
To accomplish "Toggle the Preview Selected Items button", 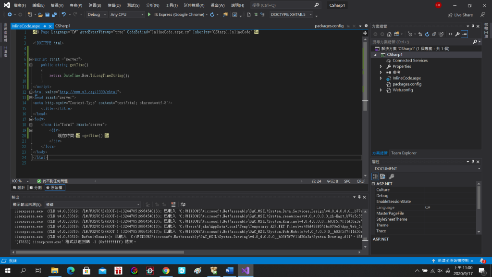I will (x=465, y=34).
